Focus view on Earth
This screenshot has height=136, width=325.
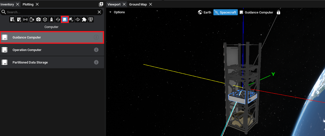point(205,12)
